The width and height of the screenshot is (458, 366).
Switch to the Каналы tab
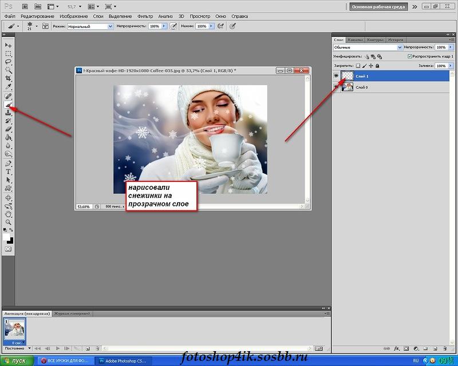[355, 40]
